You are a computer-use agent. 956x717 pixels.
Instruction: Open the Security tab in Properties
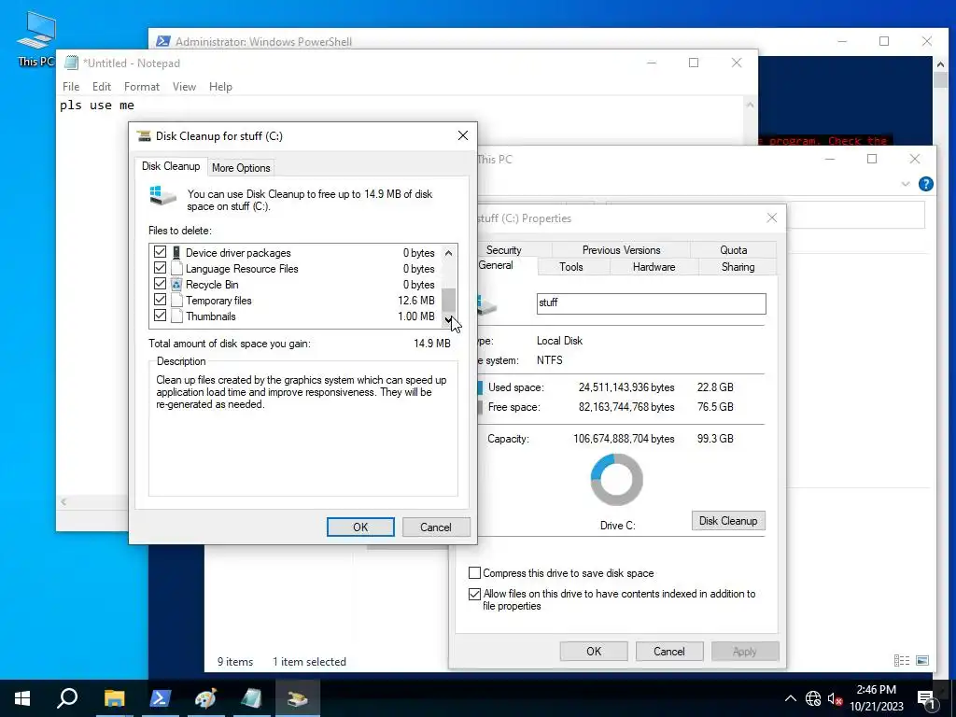click(x=503, y=250)
